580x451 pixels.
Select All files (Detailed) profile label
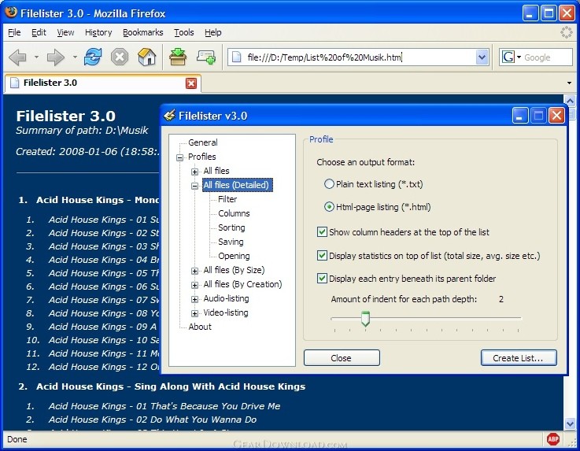[237, 185]
